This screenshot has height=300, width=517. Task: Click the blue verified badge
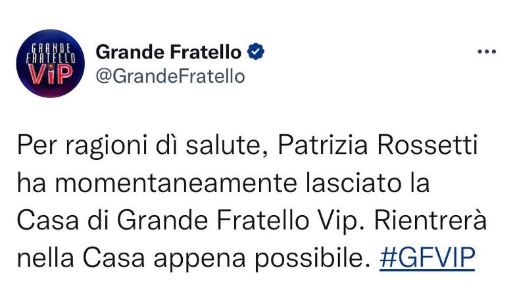click(x=256, y=52)
